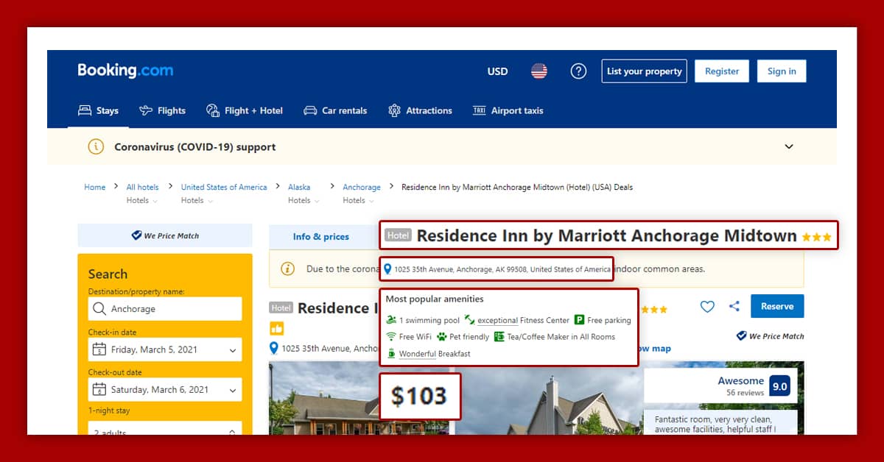Click the Stays bed icon
Screen dimensions: 884x462
(x=85, y=110)
